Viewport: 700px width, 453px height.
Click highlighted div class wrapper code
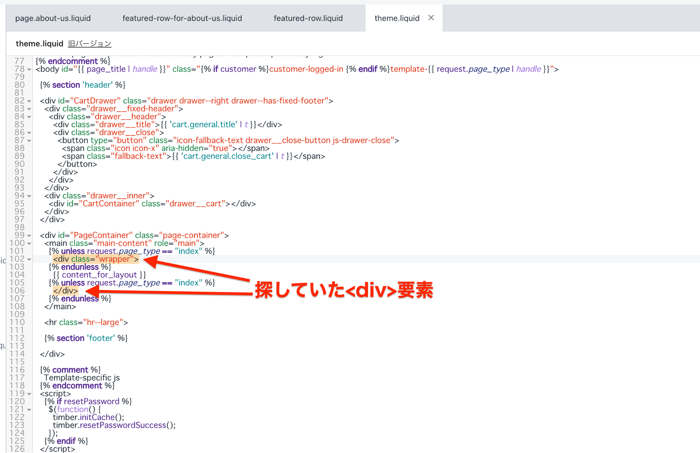click(96, 259)
